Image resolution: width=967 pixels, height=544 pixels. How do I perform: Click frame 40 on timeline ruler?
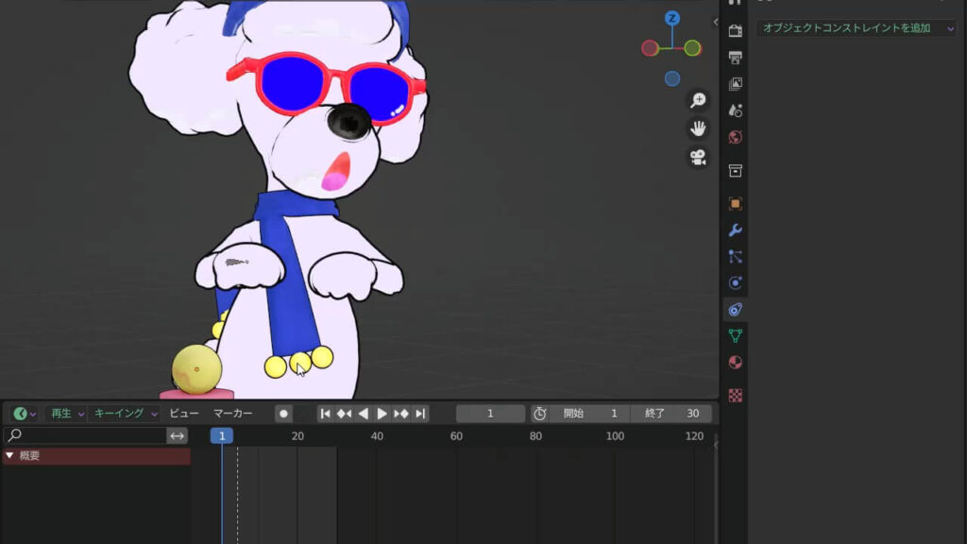click(x=377, y=436)
